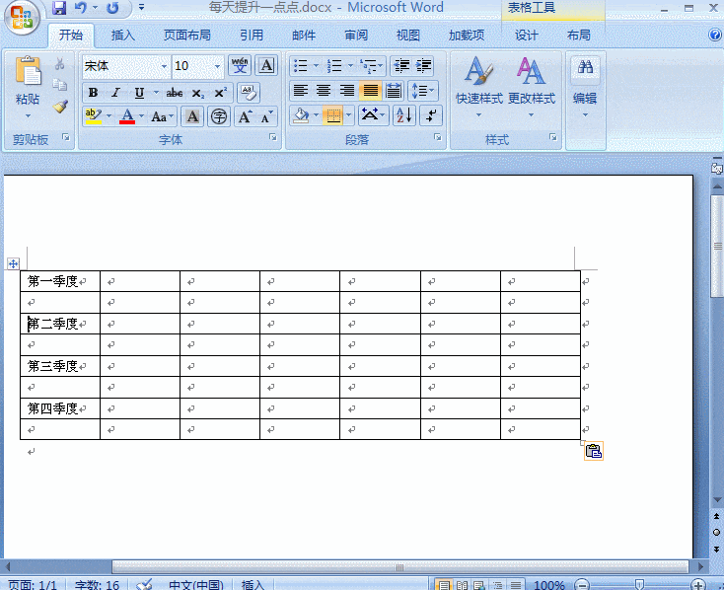Click the Paste Options smart tag

point(594,451)
